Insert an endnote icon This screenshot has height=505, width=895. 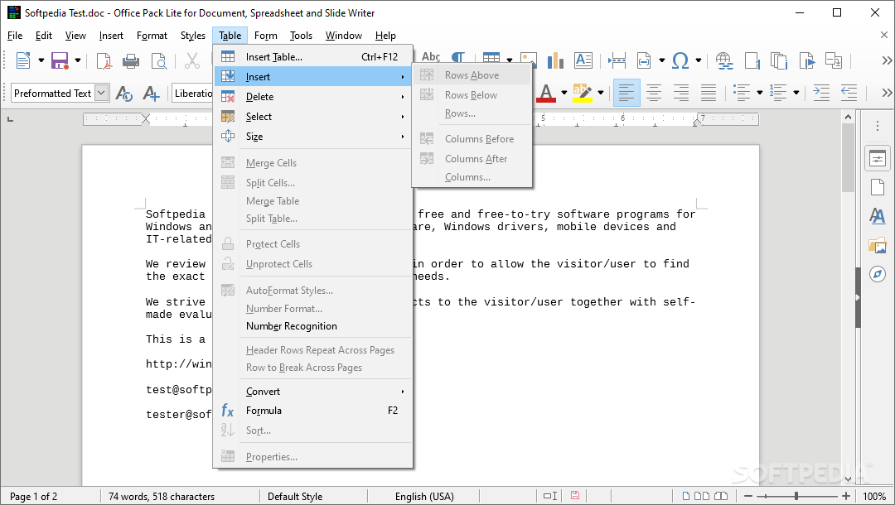(x=779, y=60)
